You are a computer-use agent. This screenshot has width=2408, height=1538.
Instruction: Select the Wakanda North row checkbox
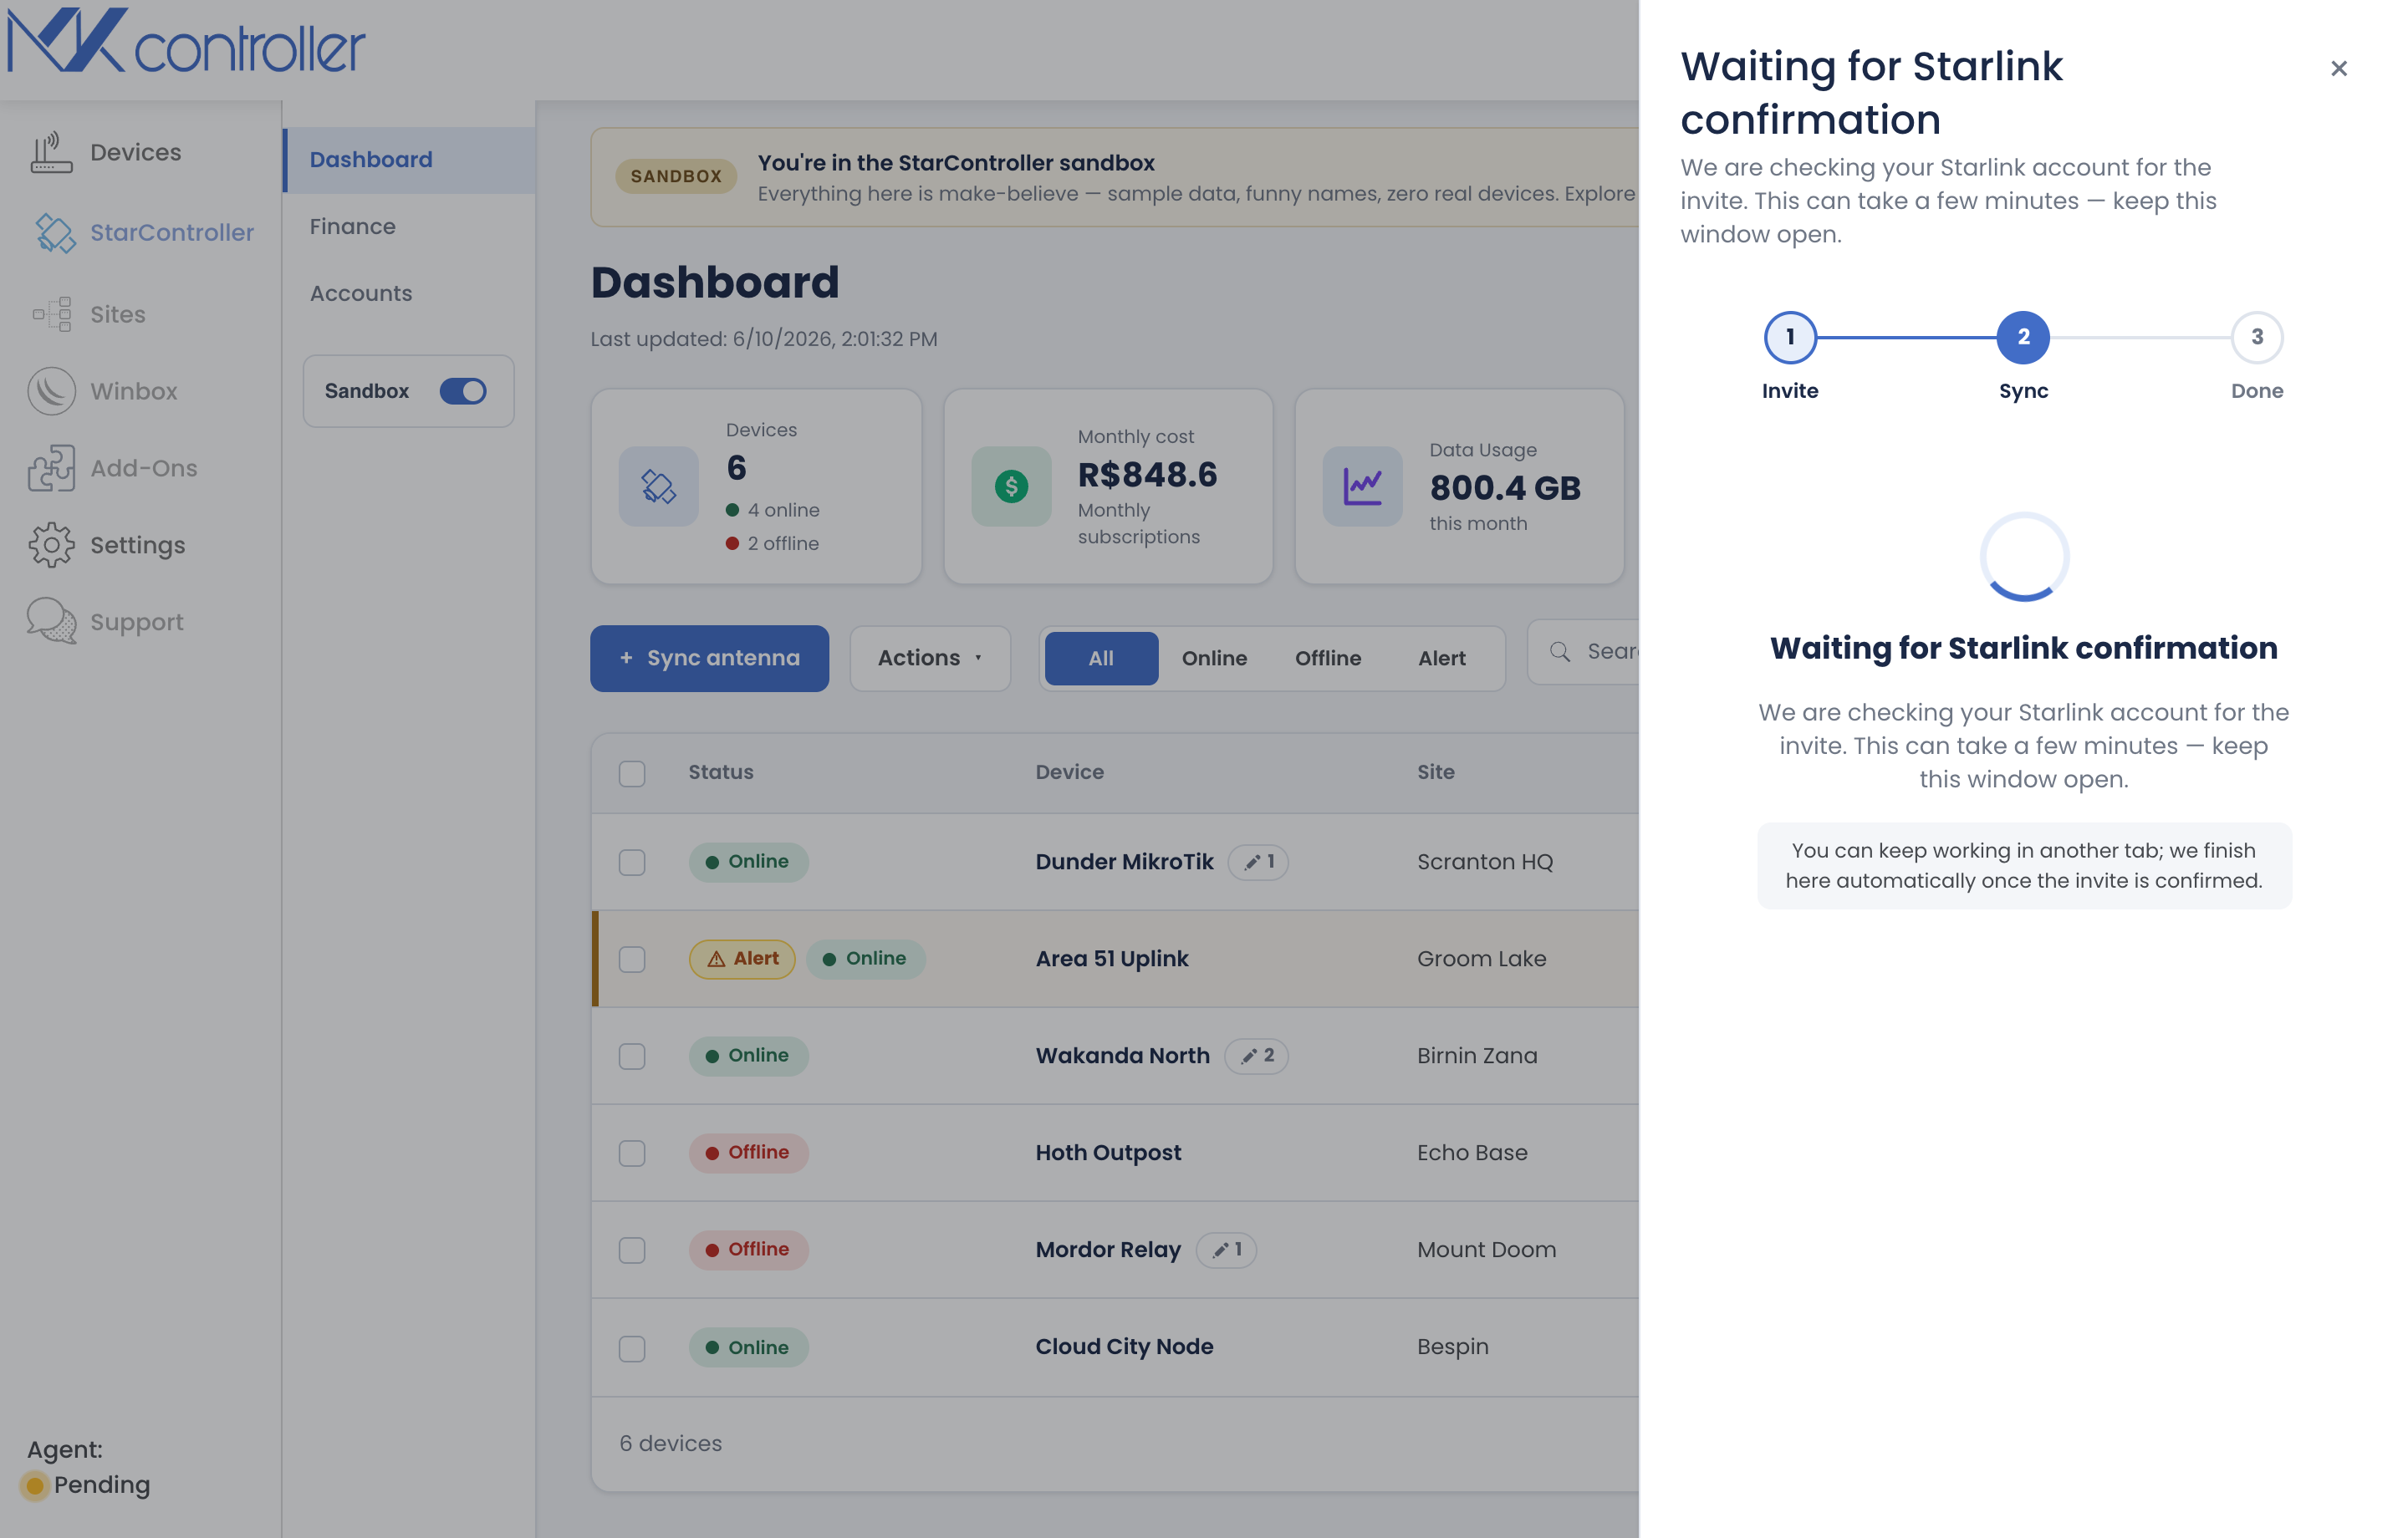[x=632, y=1056]
